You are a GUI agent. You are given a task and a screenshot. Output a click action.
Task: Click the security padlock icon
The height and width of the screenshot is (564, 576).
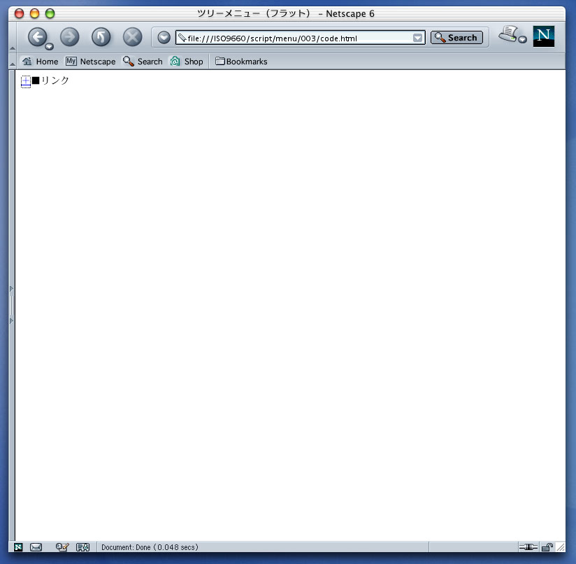(x=547, y=547)
